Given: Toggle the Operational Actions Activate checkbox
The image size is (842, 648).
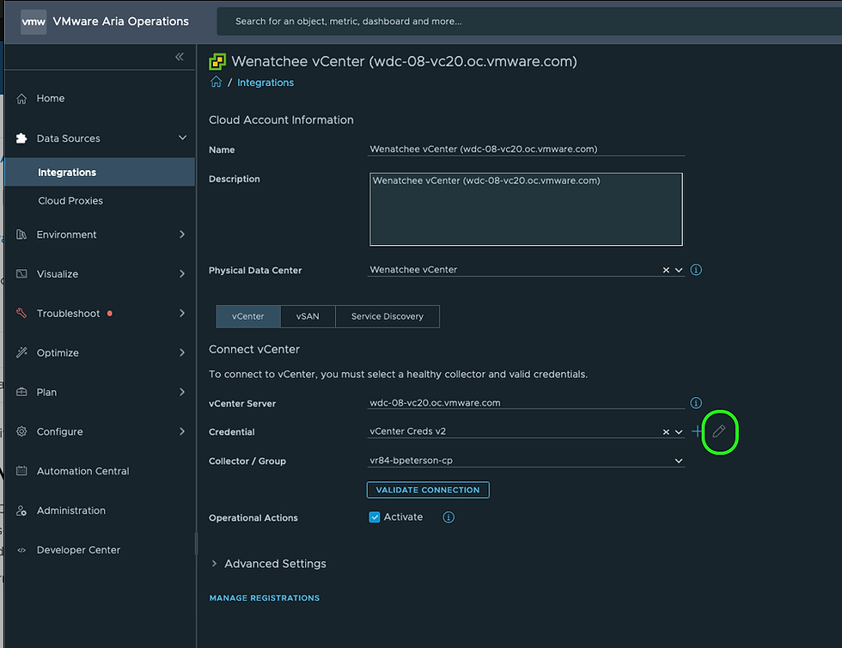Looking at the screenshot, I should [x=375, y=517].
